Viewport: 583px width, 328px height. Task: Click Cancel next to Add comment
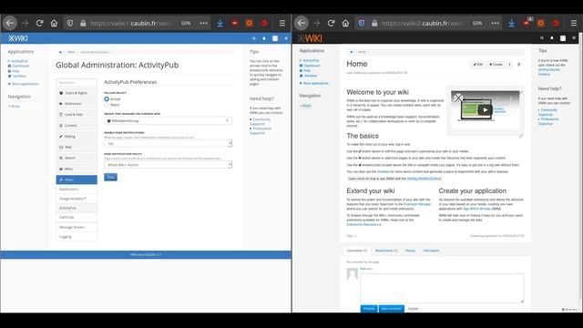pos(413,309)
